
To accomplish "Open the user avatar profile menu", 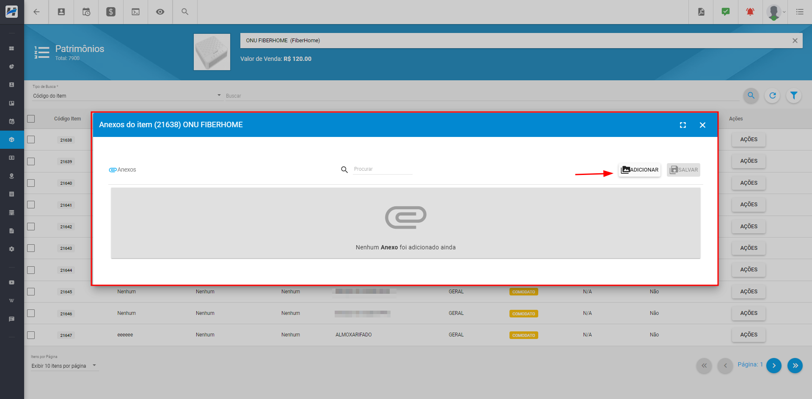I will 775,12.
